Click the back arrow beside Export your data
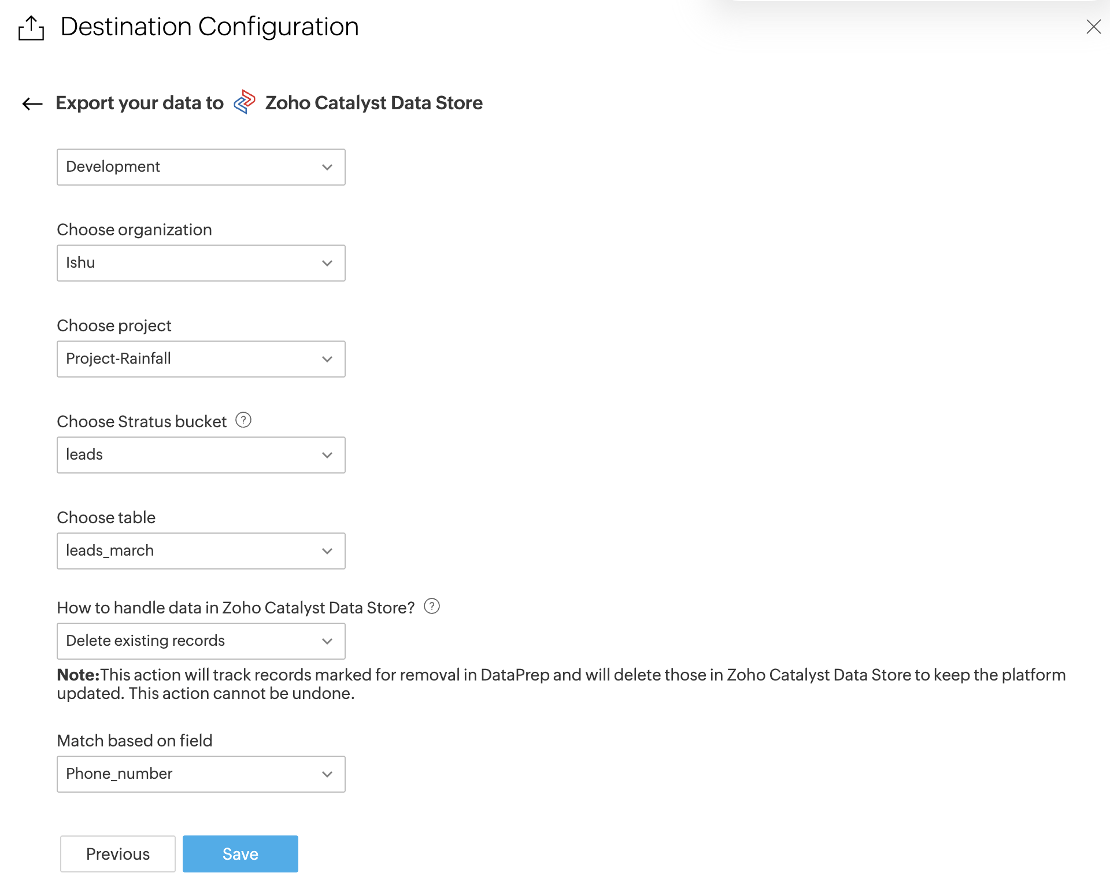The image size is (1110, 895). (32, 103)
